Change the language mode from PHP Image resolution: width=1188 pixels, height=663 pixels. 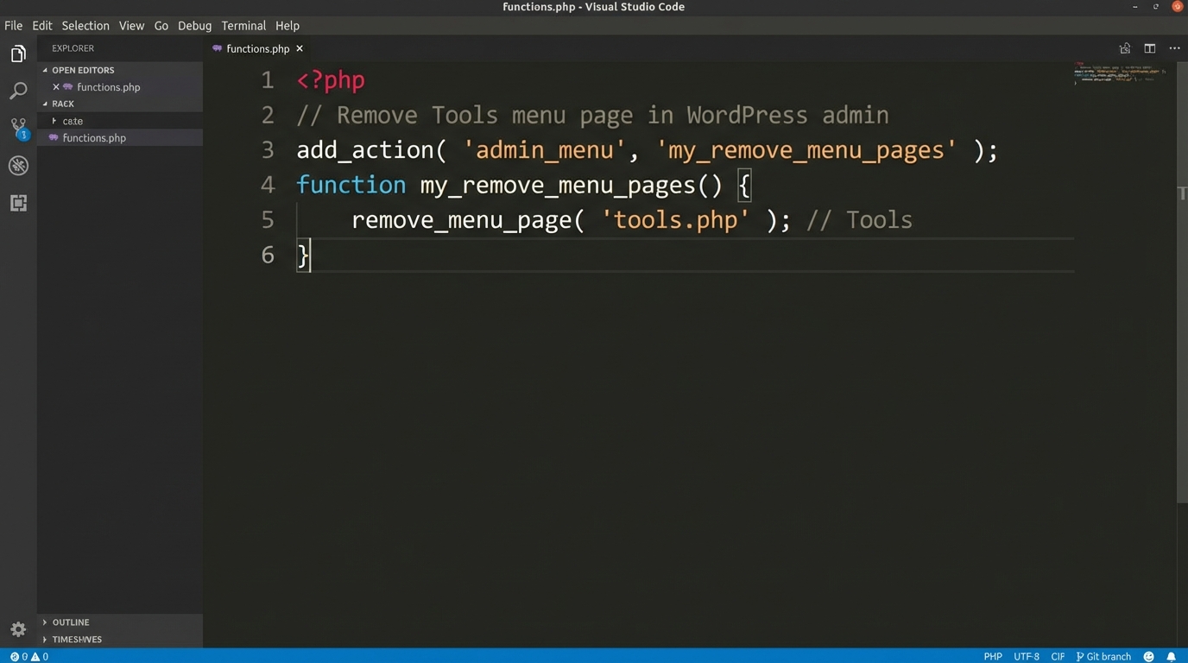pyautogui.click(x=992, y=655)
